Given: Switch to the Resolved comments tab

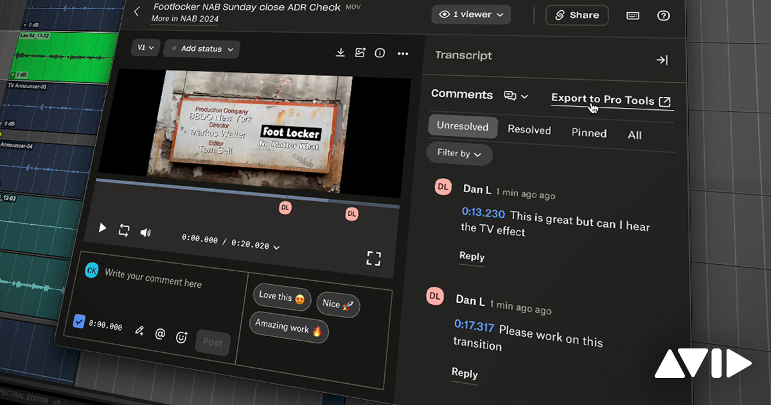Looking at the screenshot, I should 529,129.
